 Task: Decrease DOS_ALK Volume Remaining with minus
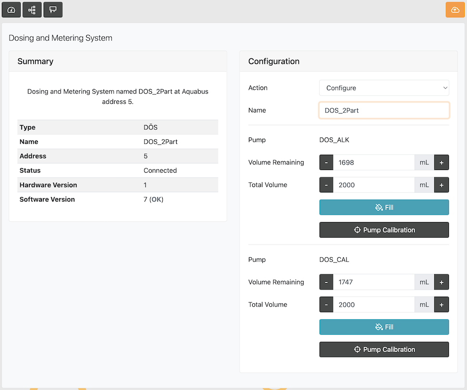click(326, 163)
